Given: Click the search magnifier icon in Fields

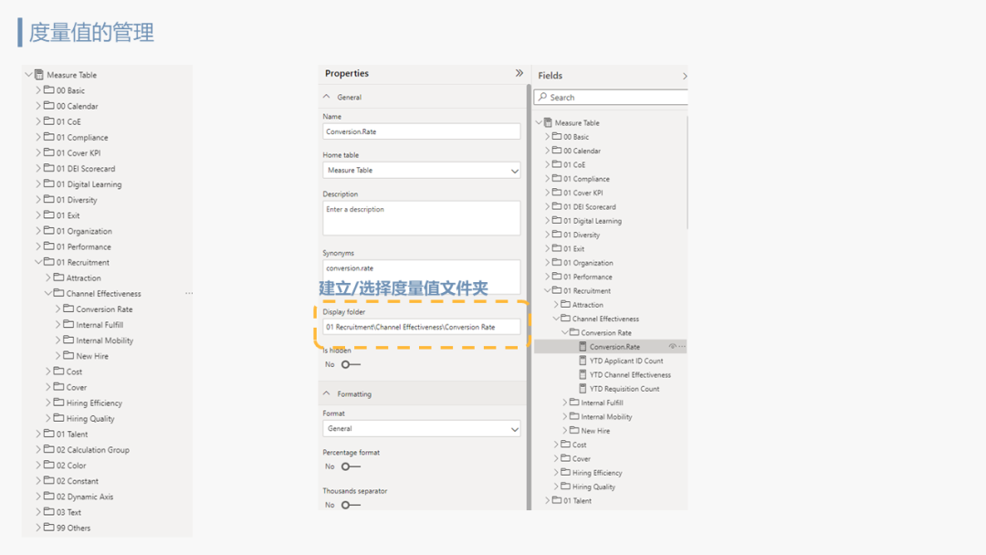Looking at the screenshot, I should (543, 97).
